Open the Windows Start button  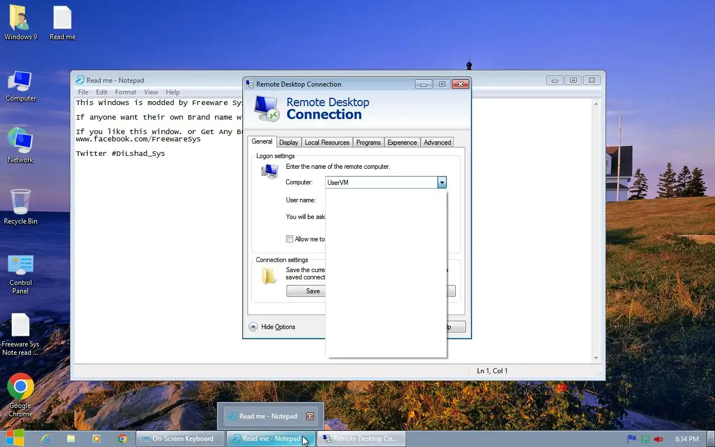coord(15,439)
